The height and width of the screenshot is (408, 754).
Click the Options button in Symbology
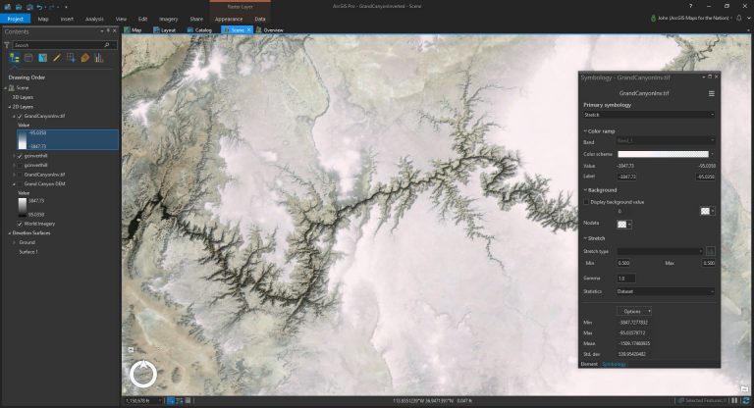(634, 312)
